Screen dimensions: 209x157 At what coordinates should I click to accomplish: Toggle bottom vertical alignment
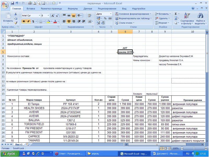pyautogui.click(x=73, y=16)
